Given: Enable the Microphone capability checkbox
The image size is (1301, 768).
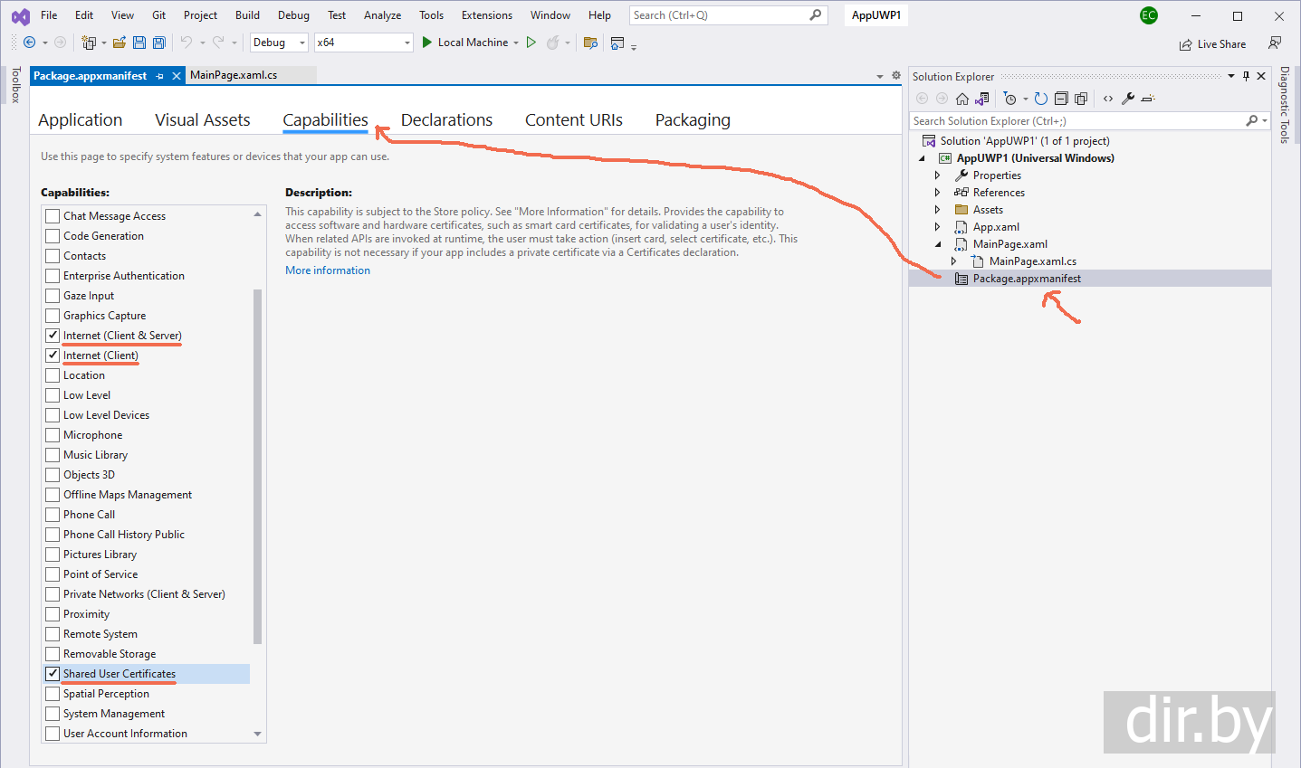Looking at the screenshot, I should [53, 435].
